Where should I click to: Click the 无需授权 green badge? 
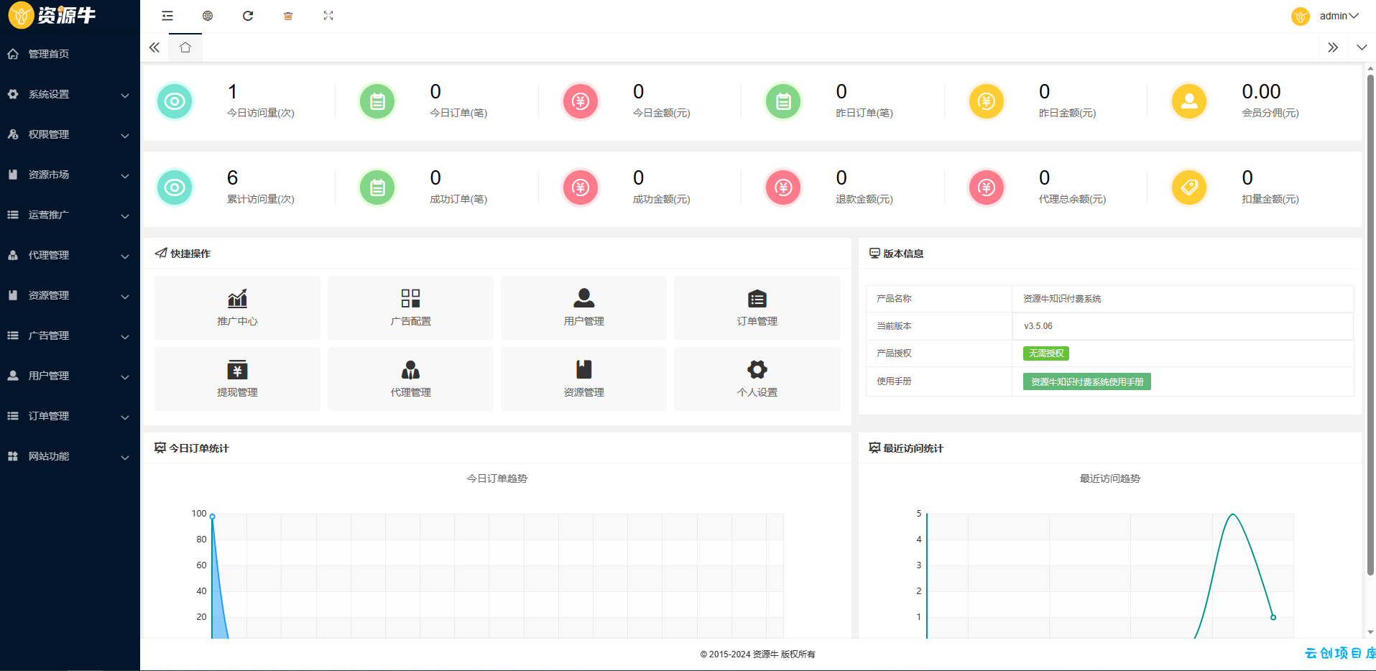(1046, 353)
